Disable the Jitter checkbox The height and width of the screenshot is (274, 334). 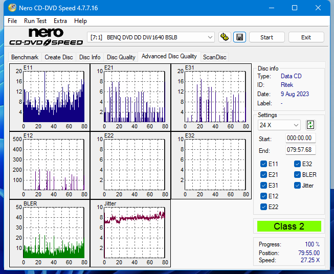[297, 186]
